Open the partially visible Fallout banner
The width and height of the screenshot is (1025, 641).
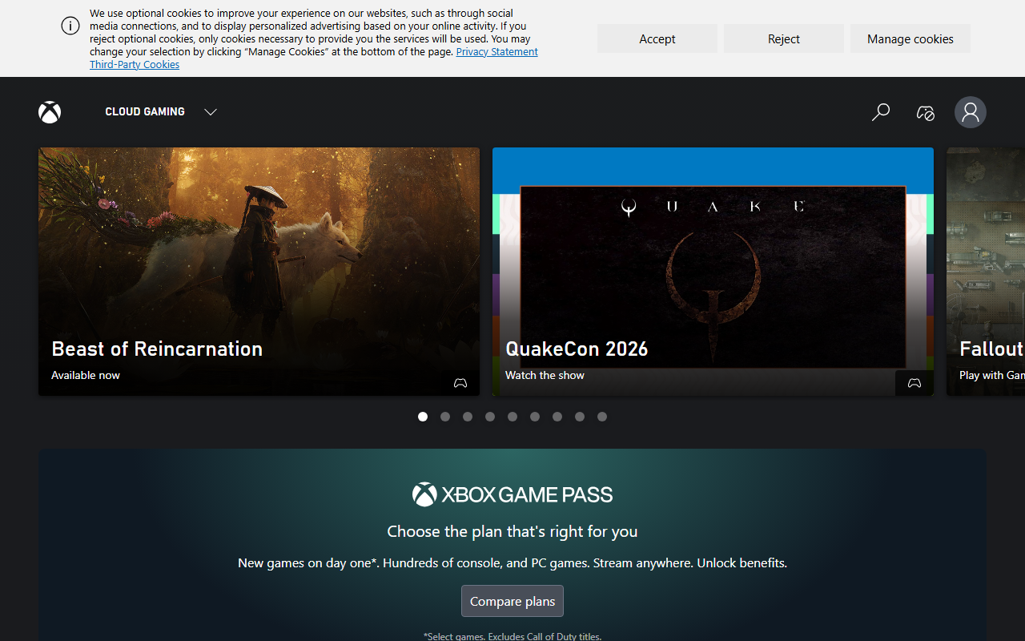coord(986,272)
